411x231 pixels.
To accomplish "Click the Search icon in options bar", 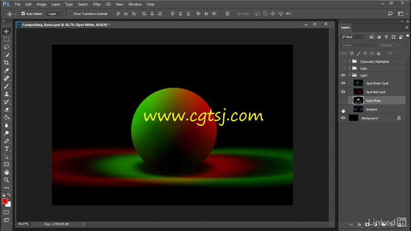I will (x=390, y=14).
